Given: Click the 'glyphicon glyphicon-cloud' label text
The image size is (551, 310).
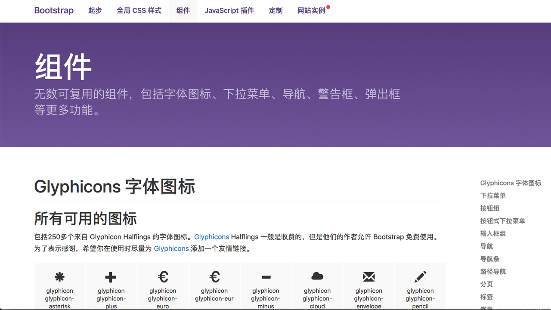Looking at the screenshot, I should (317, 298).
